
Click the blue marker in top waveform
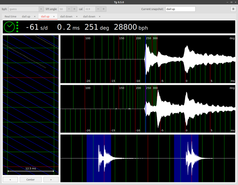(146, 59)
